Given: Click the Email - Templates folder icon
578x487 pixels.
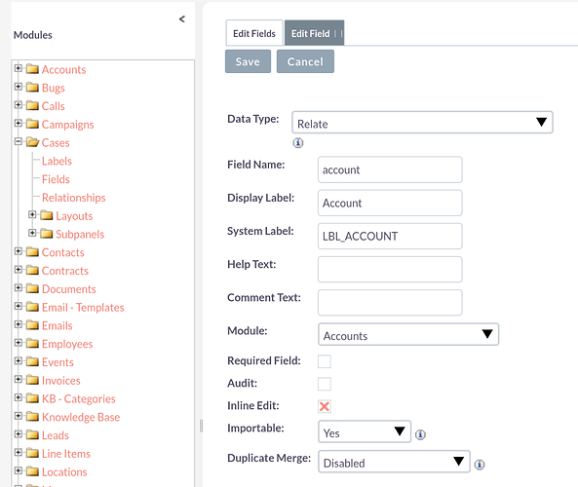Looking at the screenshot, I should point(32,307).
